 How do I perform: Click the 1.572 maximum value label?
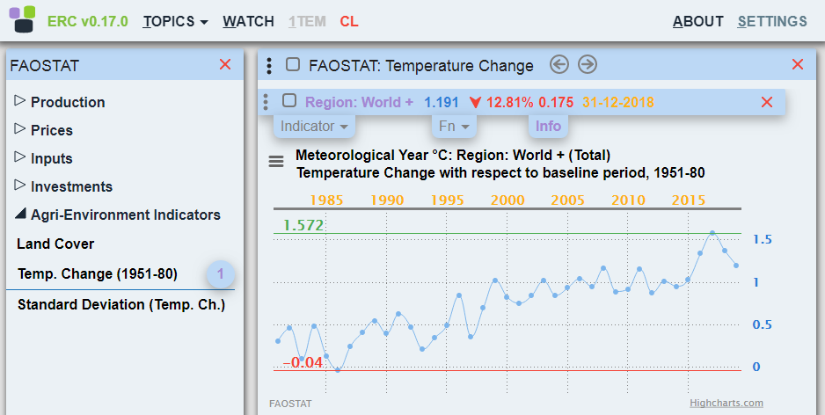coord(303,226)
